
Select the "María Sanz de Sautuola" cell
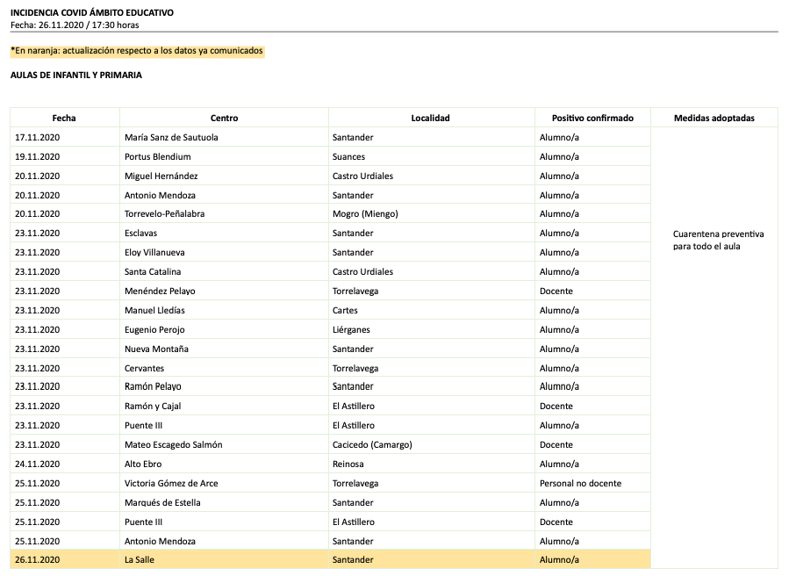coord(171,138)
